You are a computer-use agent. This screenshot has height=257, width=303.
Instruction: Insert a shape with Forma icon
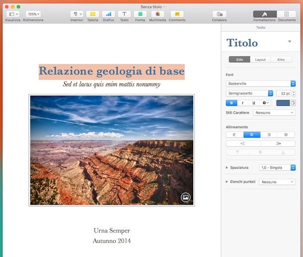point(140,14)
